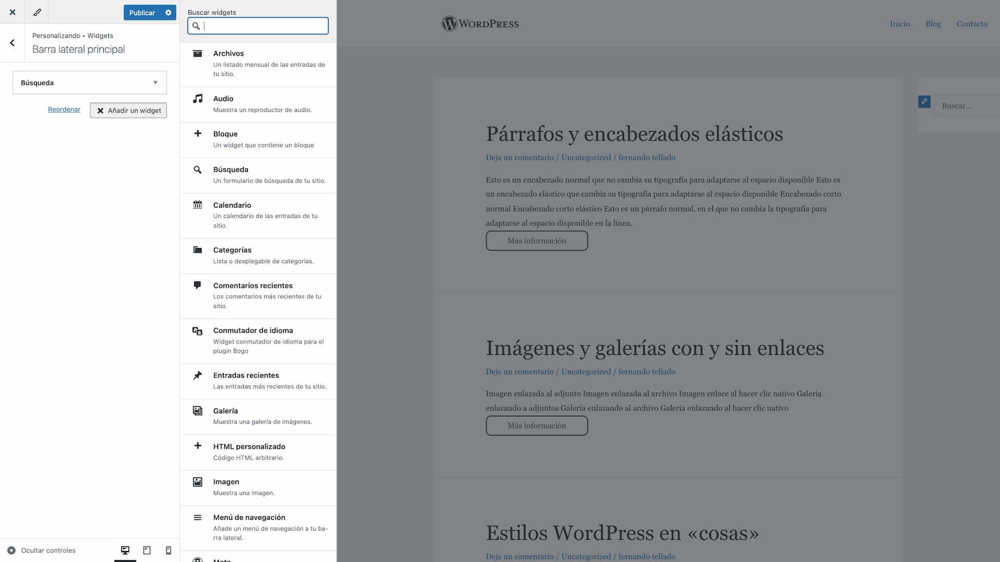Click the Calendario widget calendar icon

click(x=197, y=205)
